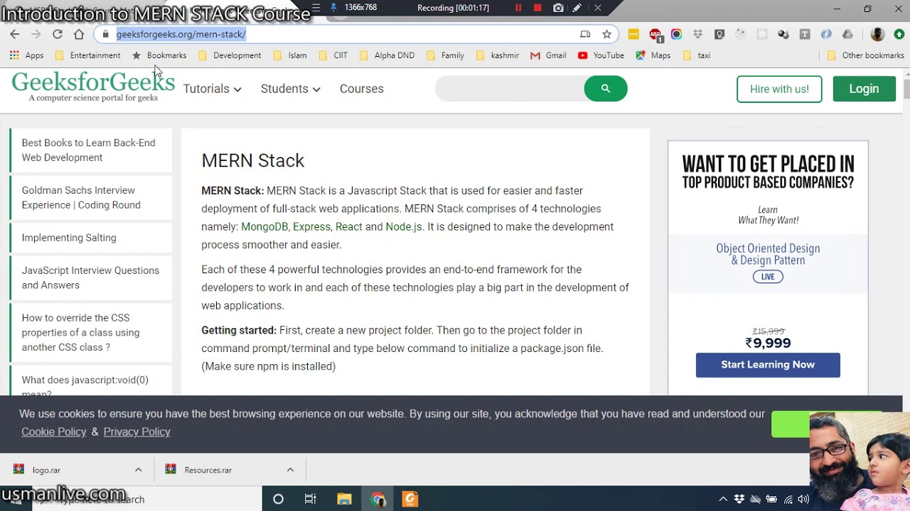Open the Privacy Policy link
This screenshot has height=511, width=910.
pos(136,432)
